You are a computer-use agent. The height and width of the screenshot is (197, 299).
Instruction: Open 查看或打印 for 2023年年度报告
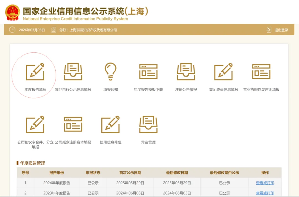pyautogui.click(x=265, y=193)
